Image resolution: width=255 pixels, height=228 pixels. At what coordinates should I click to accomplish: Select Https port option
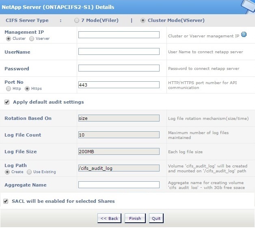click(27, 89)
